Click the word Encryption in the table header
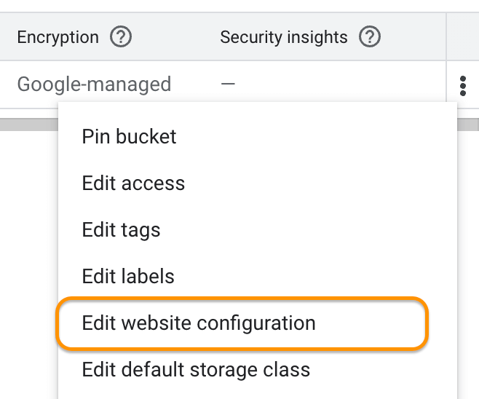 (x=58, y=37)
